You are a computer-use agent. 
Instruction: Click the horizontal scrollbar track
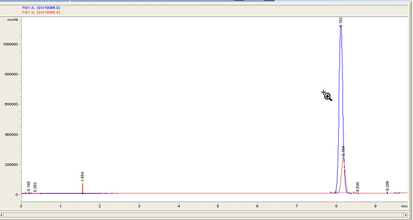tap(204, 215)
